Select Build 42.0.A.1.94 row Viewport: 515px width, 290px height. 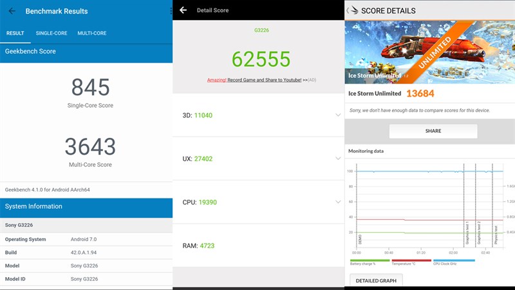(x=86, y=253)
